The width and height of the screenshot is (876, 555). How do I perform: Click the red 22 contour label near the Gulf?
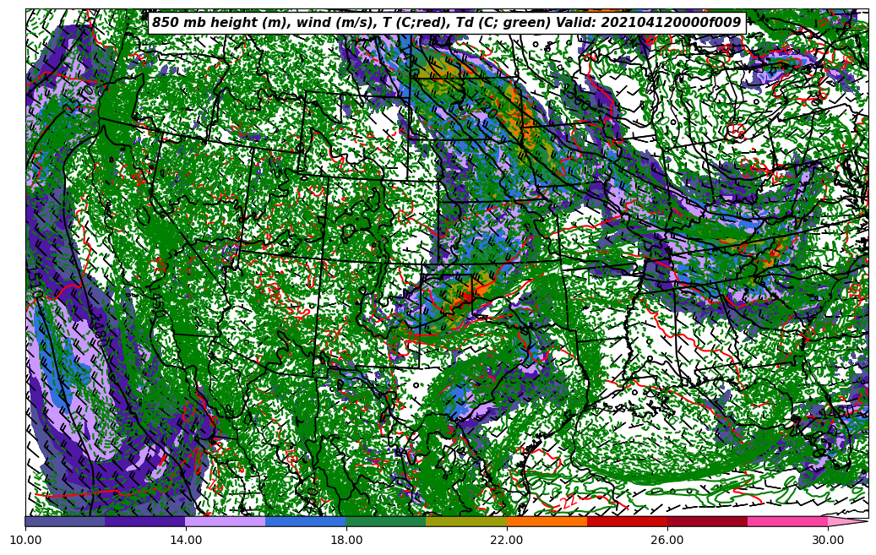(569, 502)
